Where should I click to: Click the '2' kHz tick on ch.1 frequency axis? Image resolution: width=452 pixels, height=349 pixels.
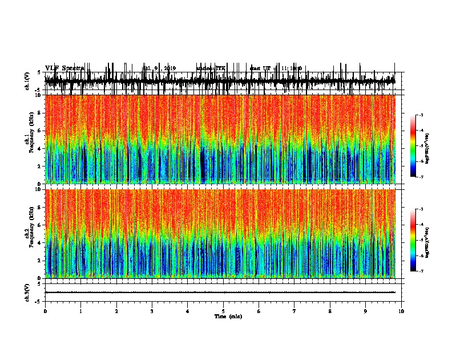(x=39, y=166)
